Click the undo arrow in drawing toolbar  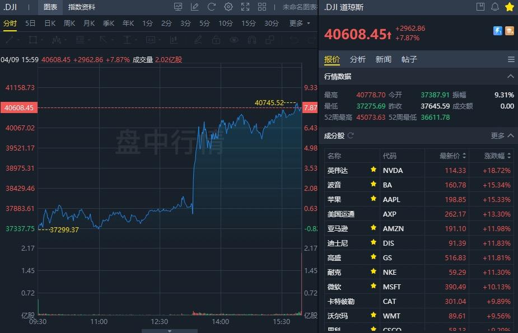[293, 40]
